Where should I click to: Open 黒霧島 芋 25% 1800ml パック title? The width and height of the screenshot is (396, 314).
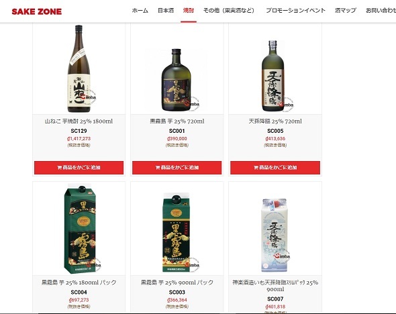pyautogui.click(x=79, y=282)
